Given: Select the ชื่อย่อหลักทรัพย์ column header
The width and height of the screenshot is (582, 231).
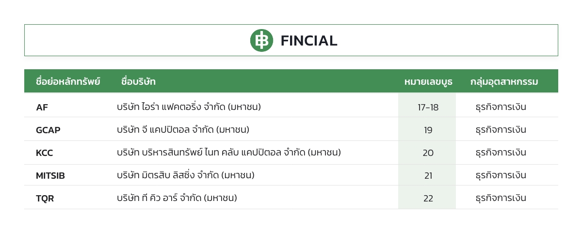Looking at the screenshot, I should point(68,81).
